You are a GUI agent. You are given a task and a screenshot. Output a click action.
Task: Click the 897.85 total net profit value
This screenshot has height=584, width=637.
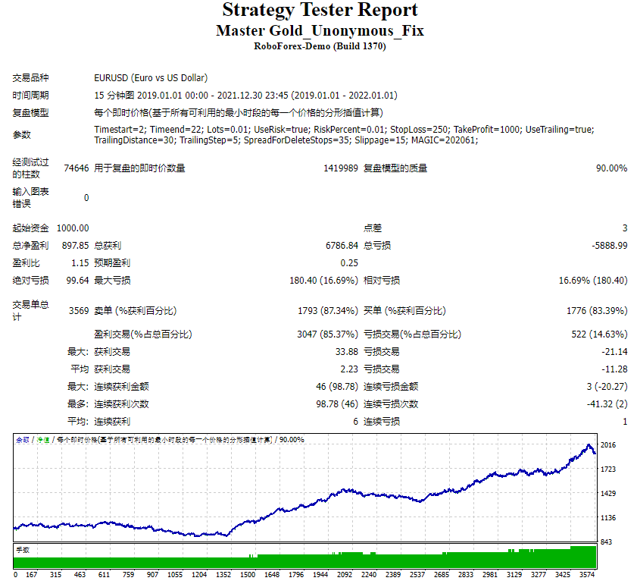[x=75, y=246]
